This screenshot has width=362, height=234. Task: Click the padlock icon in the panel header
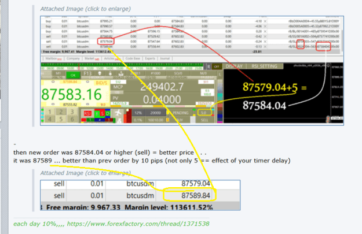[111, 73]
